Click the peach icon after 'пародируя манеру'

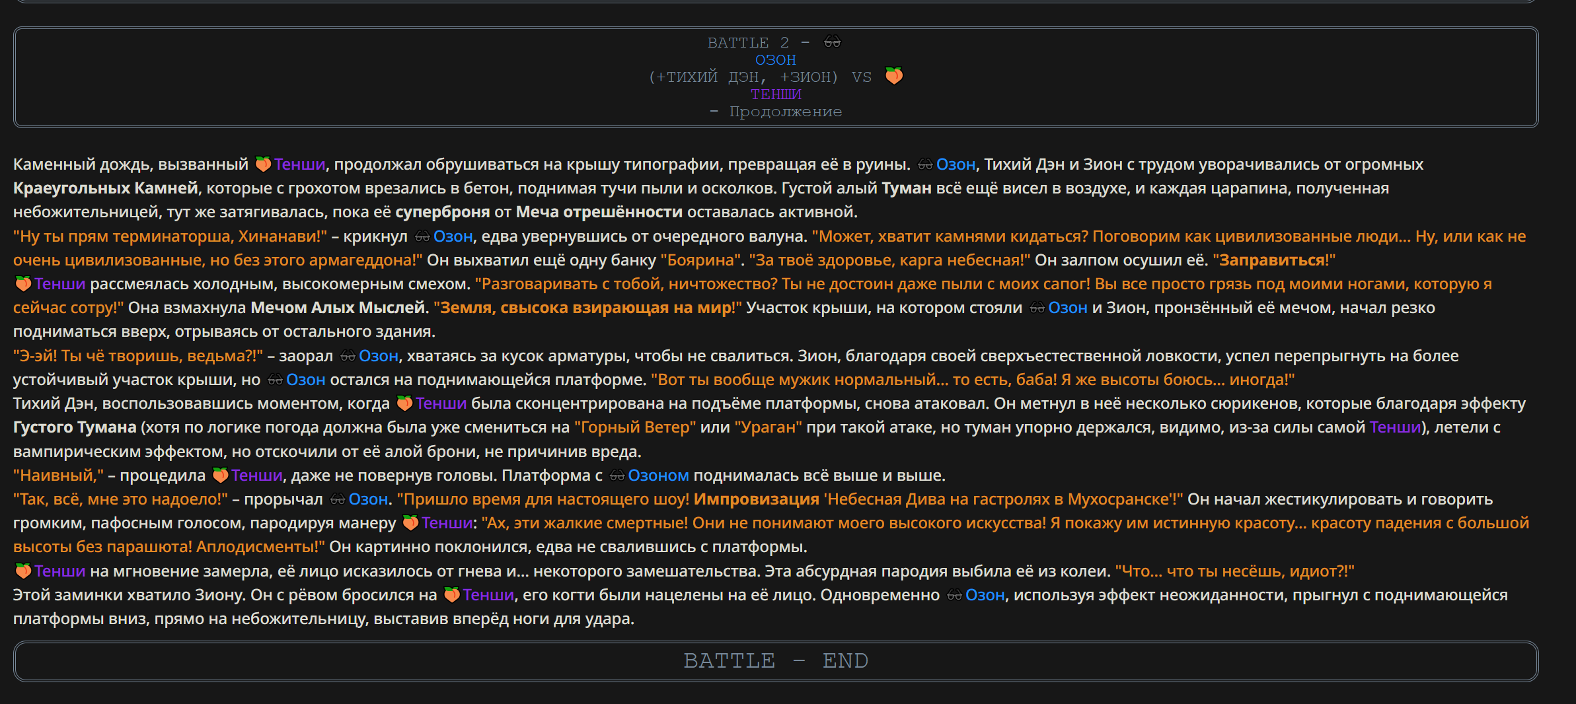coord(410,523)
